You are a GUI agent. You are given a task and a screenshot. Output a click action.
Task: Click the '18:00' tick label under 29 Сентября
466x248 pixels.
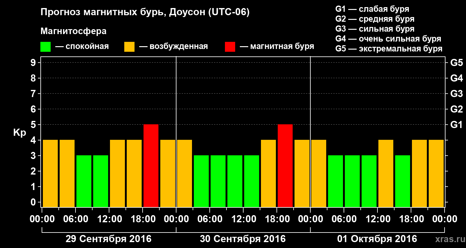(143, 219)
